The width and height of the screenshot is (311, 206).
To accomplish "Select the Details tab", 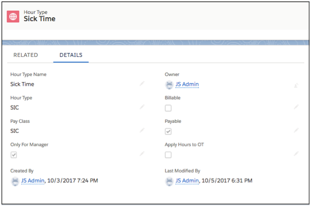I will (71, 55).
